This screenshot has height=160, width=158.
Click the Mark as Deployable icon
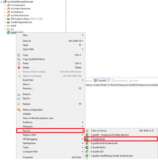point(19,110)
